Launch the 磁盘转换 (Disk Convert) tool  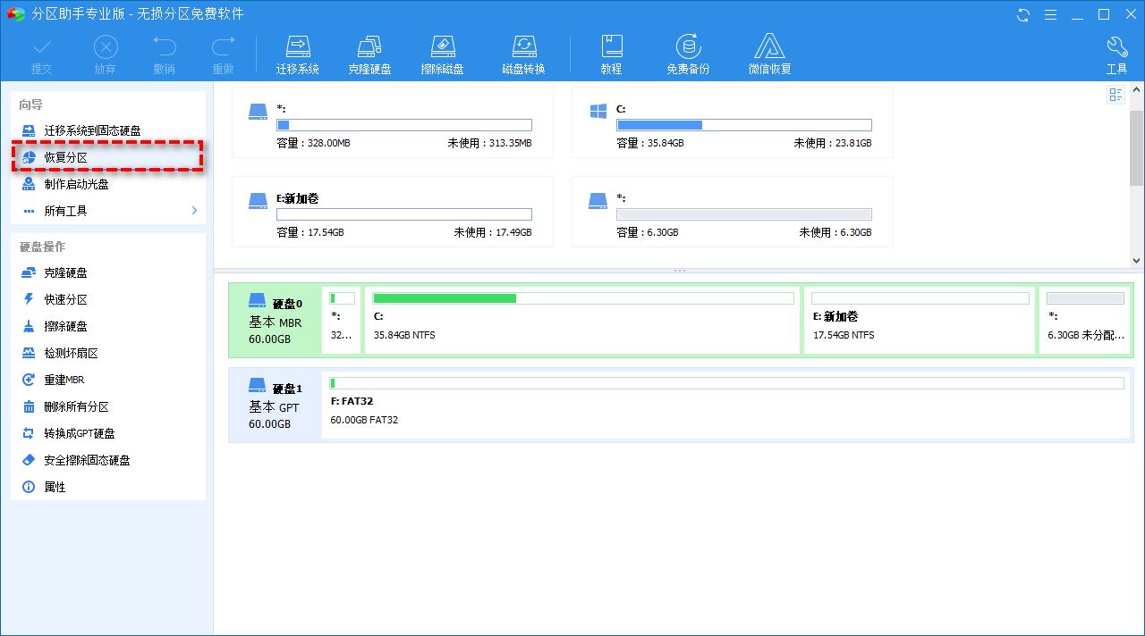pos(523,52)
